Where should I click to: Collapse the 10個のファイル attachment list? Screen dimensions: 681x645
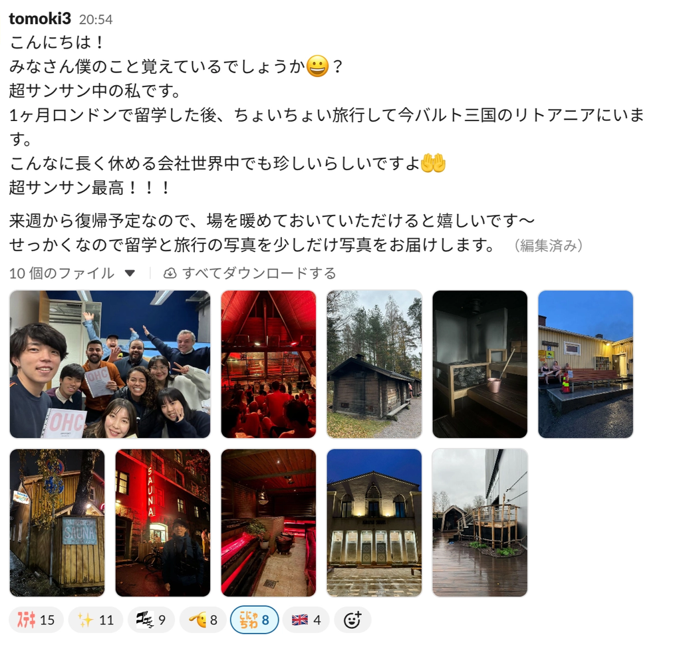(130, 273)
